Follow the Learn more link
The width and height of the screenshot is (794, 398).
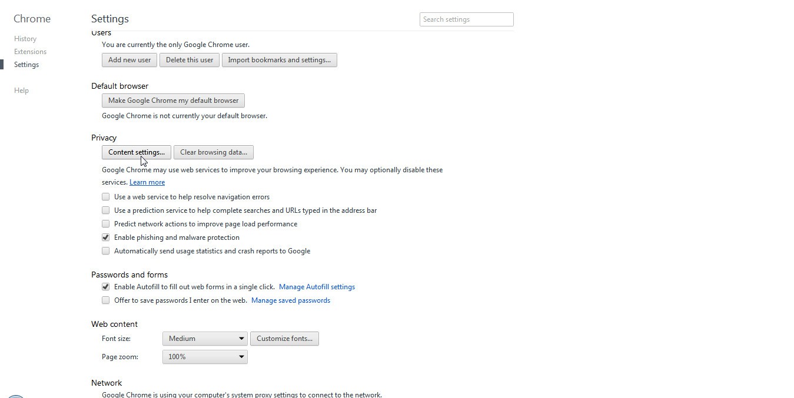point(147,182)
